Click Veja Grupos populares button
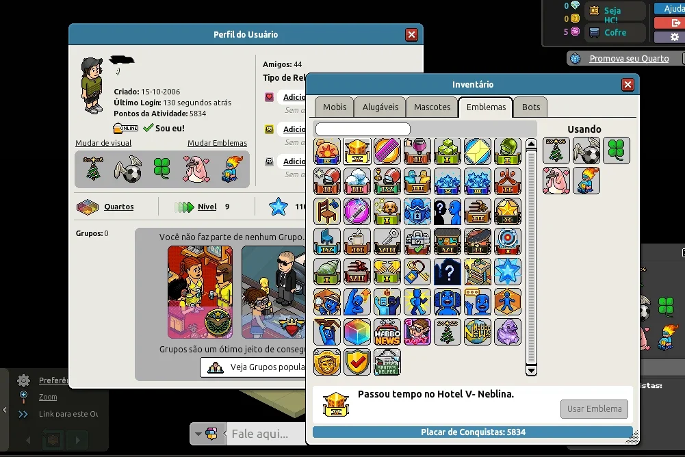 pyautogui.click(x=253, y=367)
